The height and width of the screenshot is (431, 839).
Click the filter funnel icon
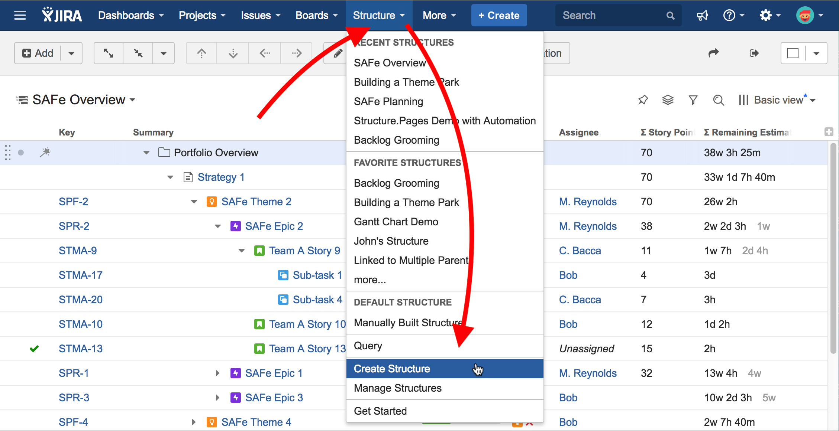pos(693,100)
